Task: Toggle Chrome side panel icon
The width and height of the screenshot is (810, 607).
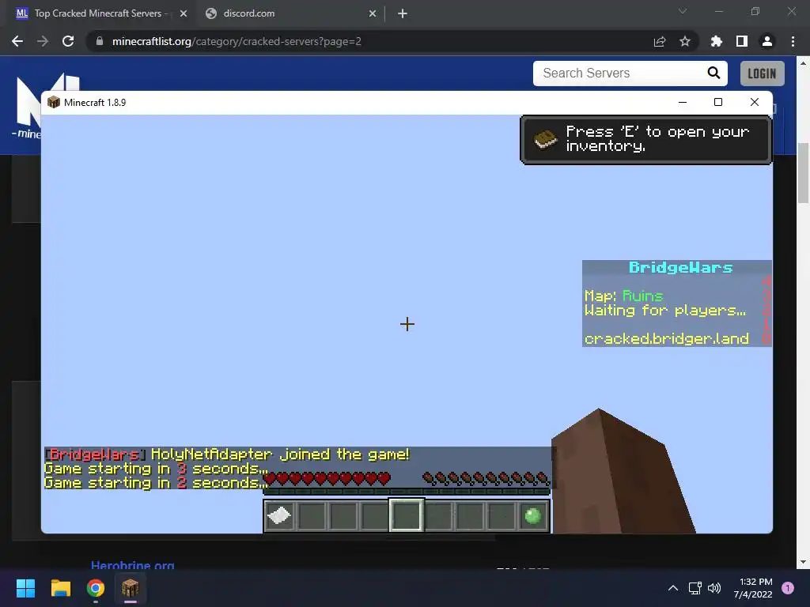Action: coord(742,41)
